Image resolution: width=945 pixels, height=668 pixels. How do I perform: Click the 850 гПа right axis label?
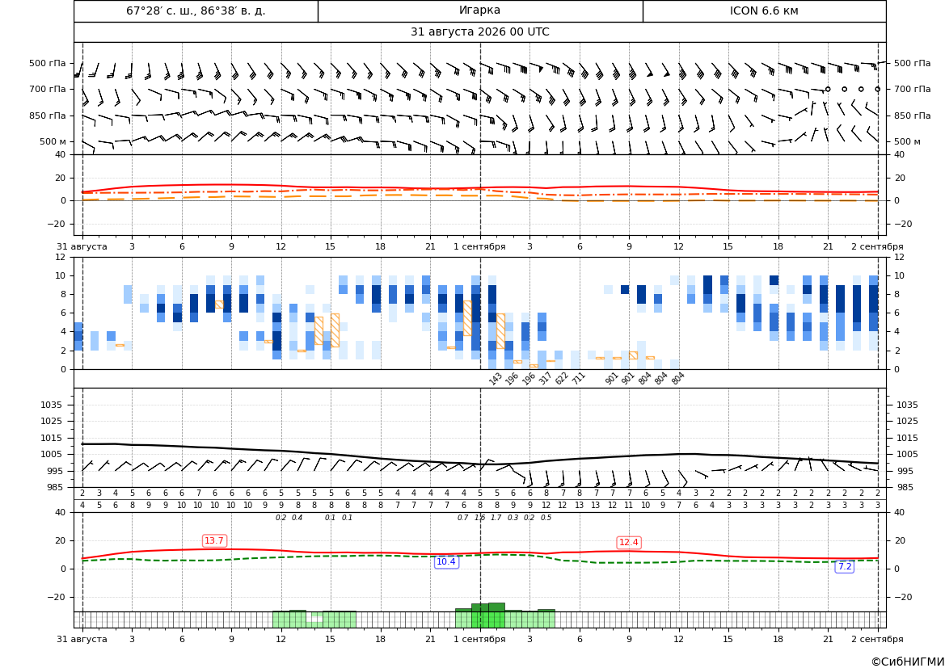point(913,116)
